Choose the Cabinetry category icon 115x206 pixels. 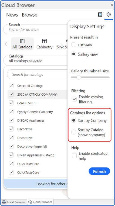pos(44,41)
